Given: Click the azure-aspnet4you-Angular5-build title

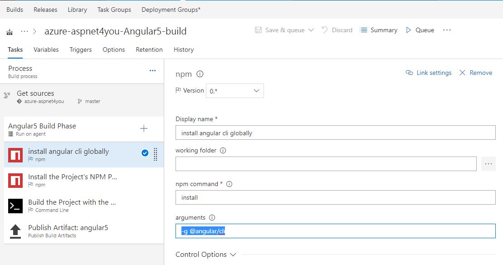Looking at the screenshot, I should coord(116,31).
